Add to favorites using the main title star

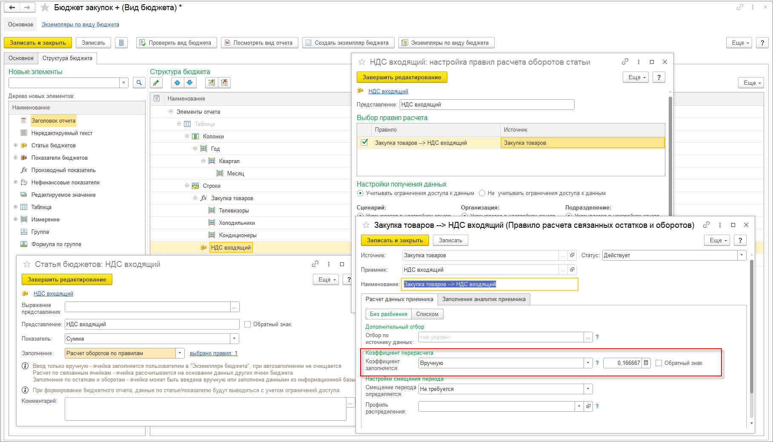(45, 8)
